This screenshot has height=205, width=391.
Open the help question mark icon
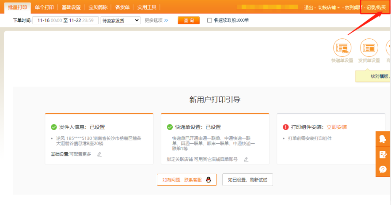383,169
